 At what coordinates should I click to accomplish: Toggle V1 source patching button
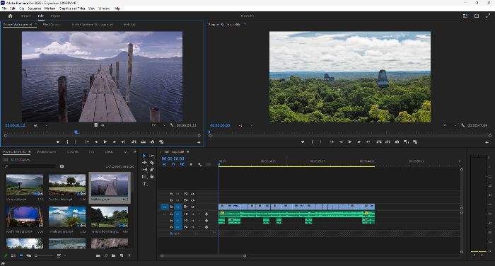165,207
